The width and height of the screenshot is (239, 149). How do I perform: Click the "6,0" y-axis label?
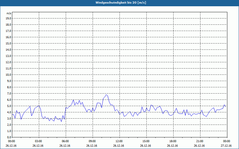pos(9,100)
